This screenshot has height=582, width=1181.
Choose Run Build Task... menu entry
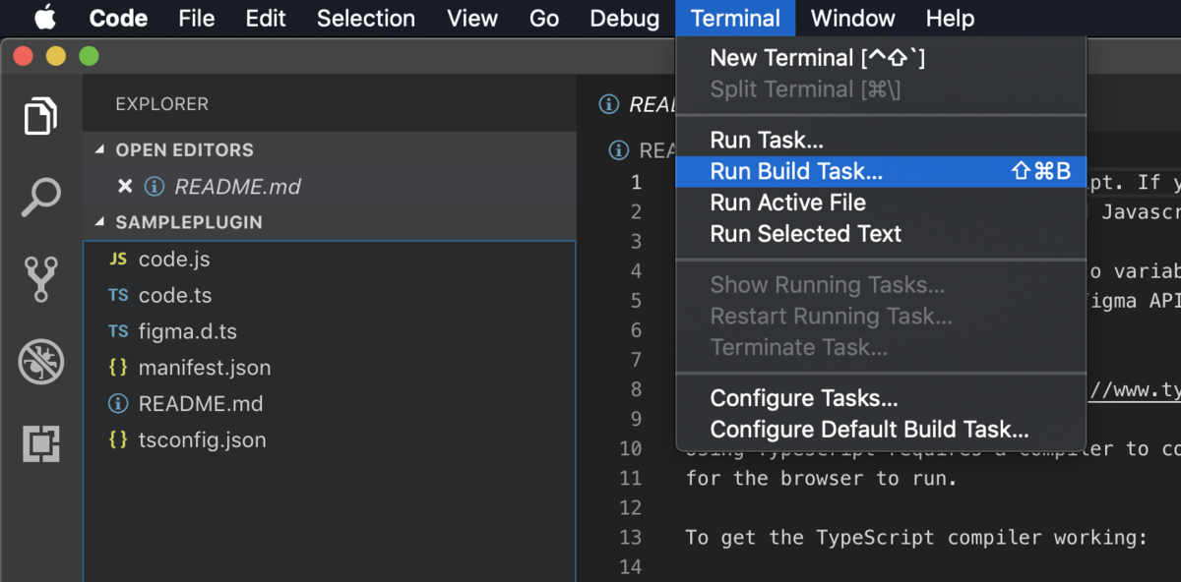click(x=881, y=171)
